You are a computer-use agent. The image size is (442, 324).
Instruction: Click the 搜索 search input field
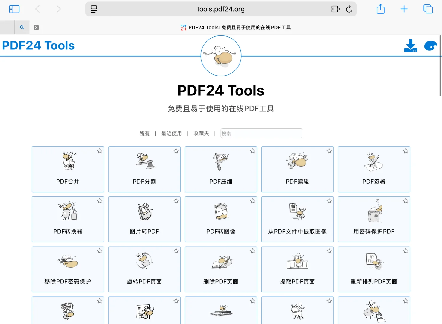tap(261, 133)
